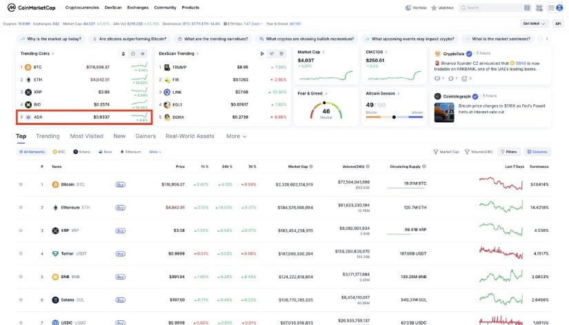Select the Base network filter chip
Screen dimensions: 569x325
click(106, 152)
